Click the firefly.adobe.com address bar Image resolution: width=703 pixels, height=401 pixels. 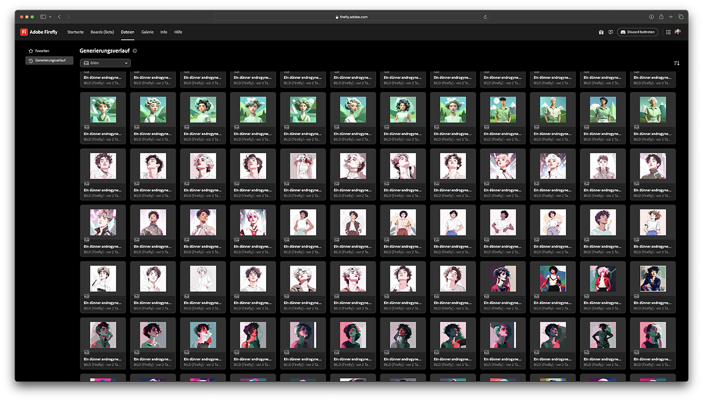tap(351, 17)
